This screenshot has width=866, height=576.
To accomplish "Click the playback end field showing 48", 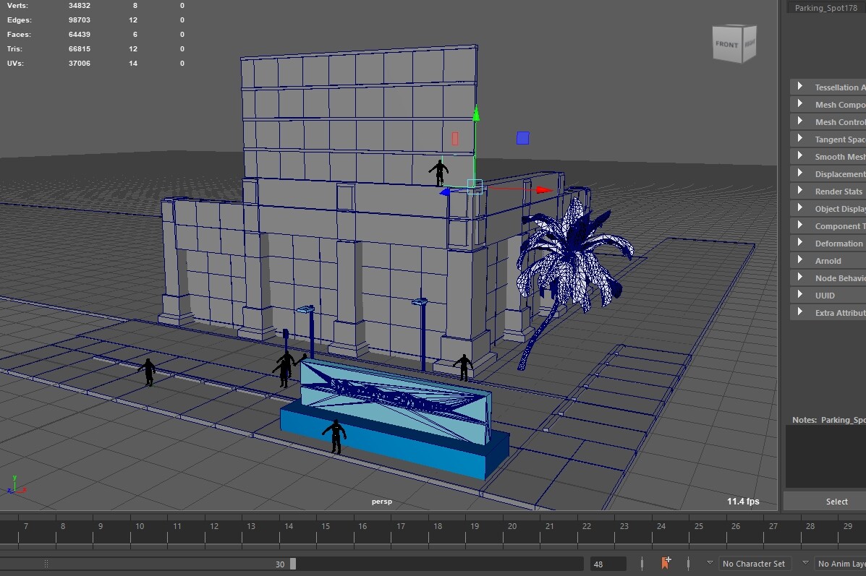I will pyautogui.click(x=608, y=564).
